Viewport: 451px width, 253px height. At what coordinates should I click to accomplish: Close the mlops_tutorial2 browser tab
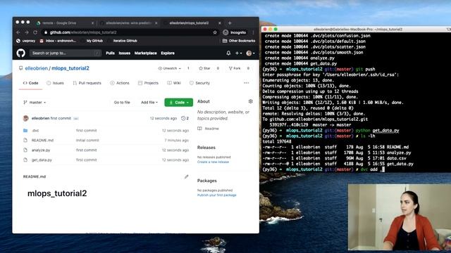220,23
